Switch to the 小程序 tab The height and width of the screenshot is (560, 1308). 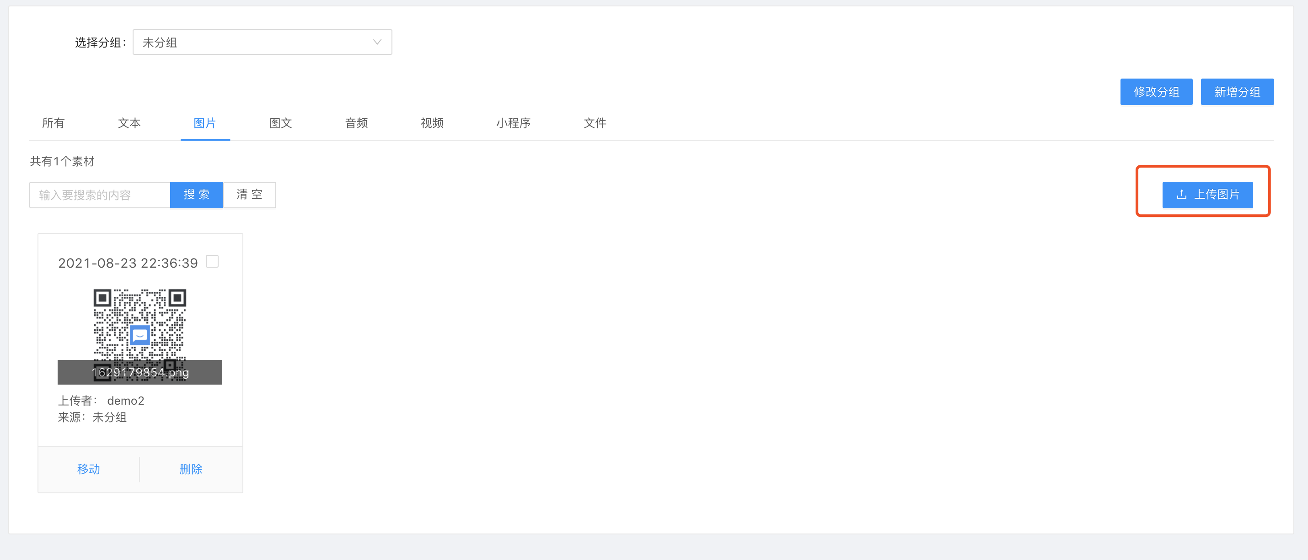[x=513, y=123]
